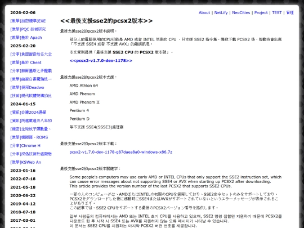Image resolution: width=304 pixels, height=228 pixels.
Task: Open sidebar article ending in 'Apach'
Action: pyautogui.click(x=26, y=38)
